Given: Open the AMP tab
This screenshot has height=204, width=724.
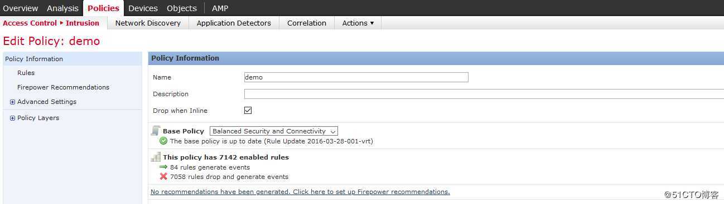Looking at the screenshot, I should click(x=220, y=8).
